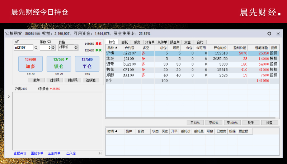Open the 止损开仓 link
This screenshot has height=164, width=287.
20,154
